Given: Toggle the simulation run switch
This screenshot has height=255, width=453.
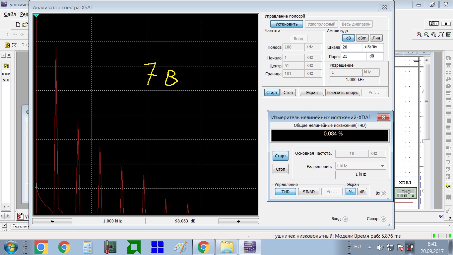Looking at the screenshot, I should pos(434,24).
